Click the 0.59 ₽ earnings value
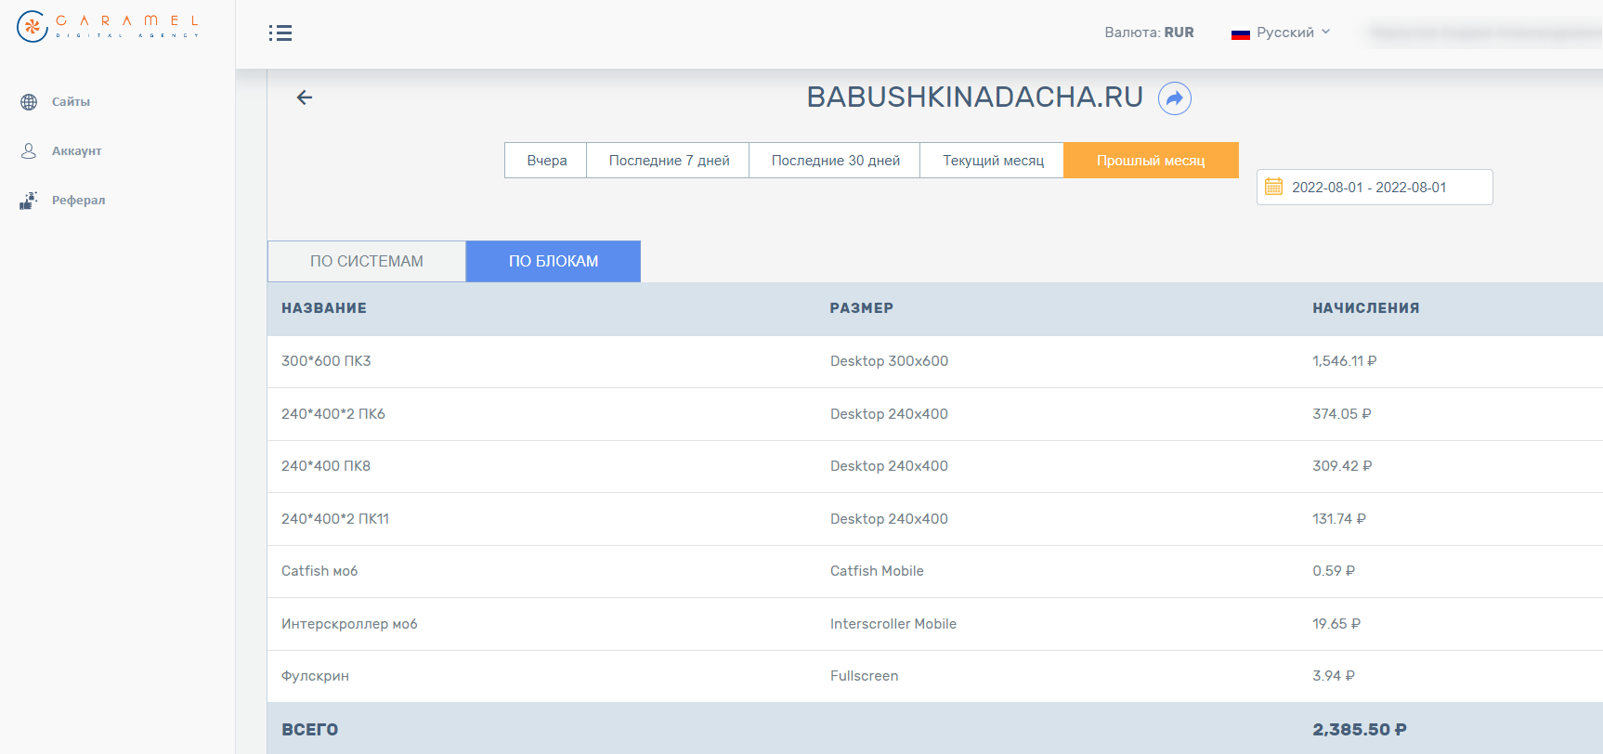This screenshot has height=754, width=1603. pos(1334,571)
